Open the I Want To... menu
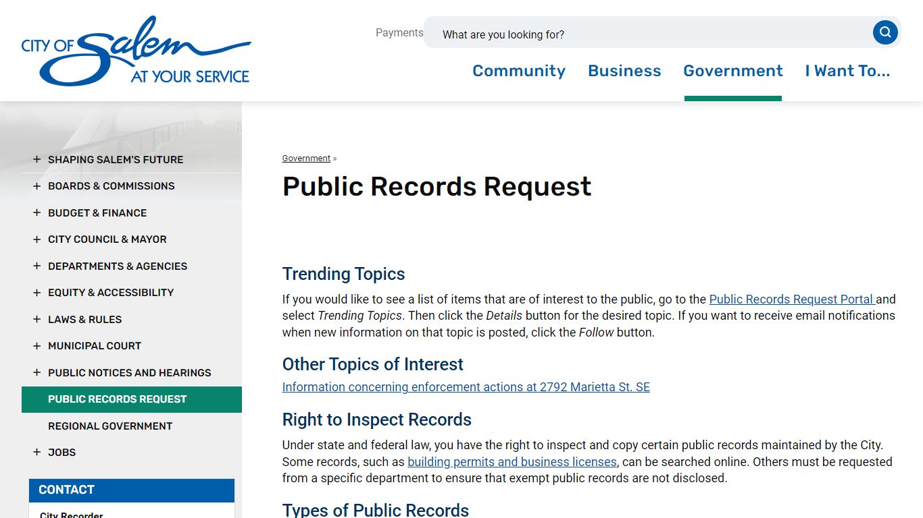Viewport: 923px width, 518px height. (847, 71)
